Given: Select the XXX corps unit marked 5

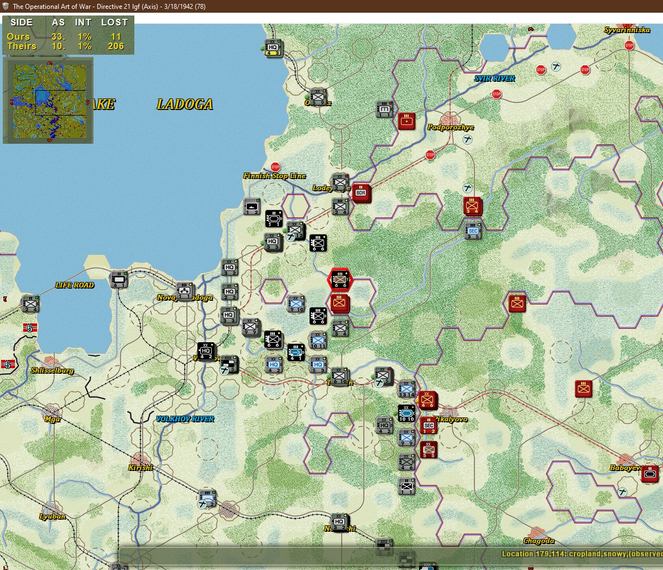Looking at the screenshot, I should click(229, 364).
